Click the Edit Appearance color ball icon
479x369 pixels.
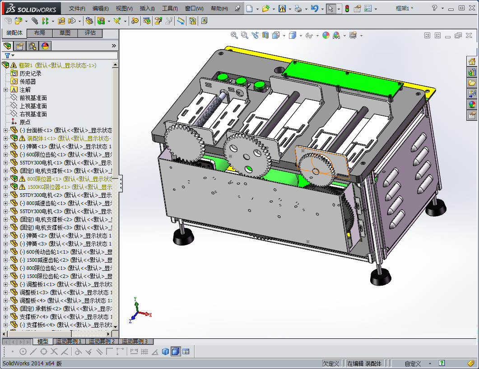coord(326,36)
